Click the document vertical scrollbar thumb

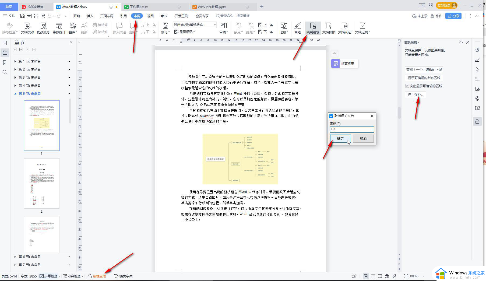pyautogui.click(x=399, y=113)
